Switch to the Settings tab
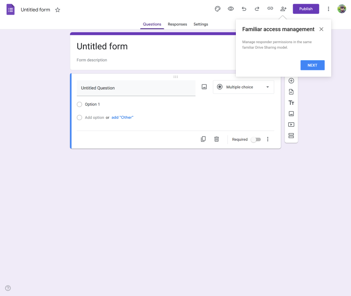The width and height of the screenshot is (351, 296). [x=201, y=24]
